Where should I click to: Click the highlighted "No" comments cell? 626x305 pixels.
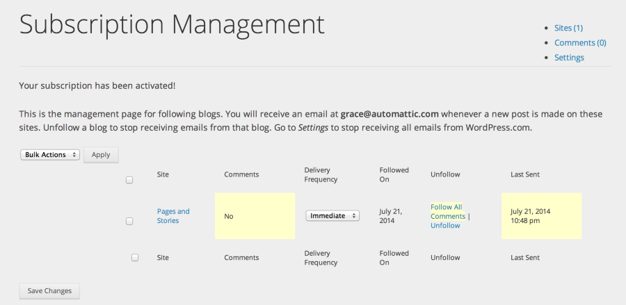coord(255,216)
